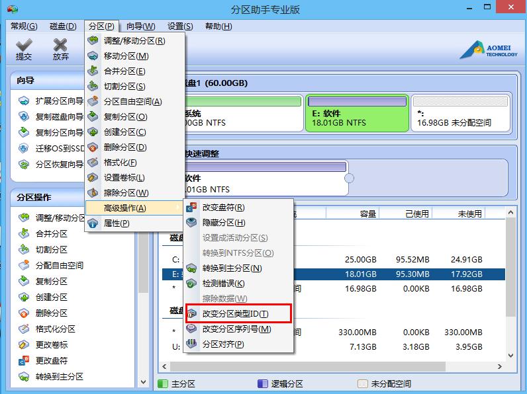Image resolution: width=527 pixels, height=394 pixels.
Task: Click the sidebar scroll-down arrow
Action: pos(143,382)
